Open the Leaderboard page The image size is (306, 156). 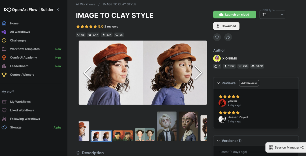coord(19,66)
